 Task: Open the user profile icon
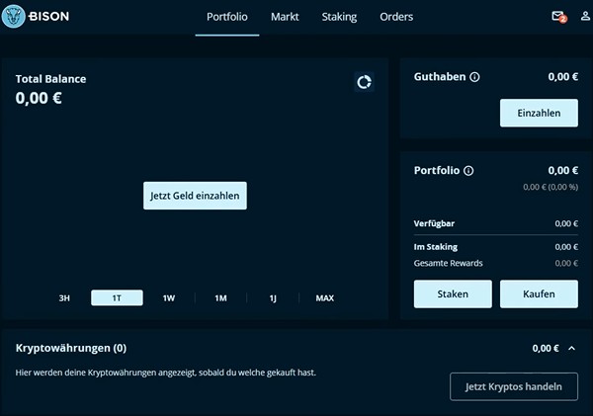[585, 16]
